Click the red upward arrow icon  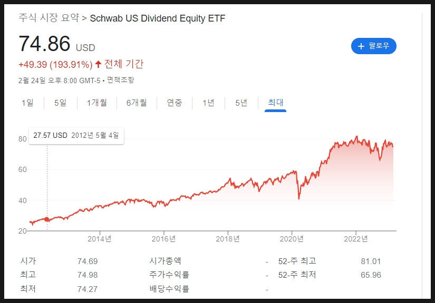pyautogui.click(x=98, y=64)
